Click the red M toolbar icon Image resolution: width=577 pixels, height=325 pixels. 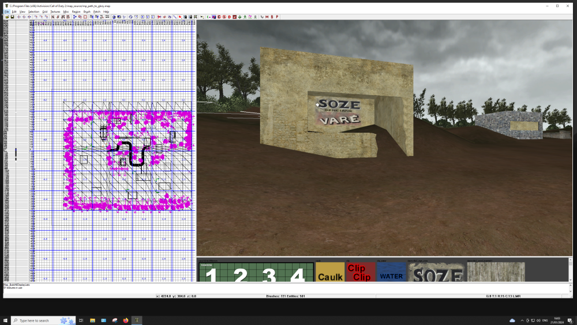click(267, 17)
